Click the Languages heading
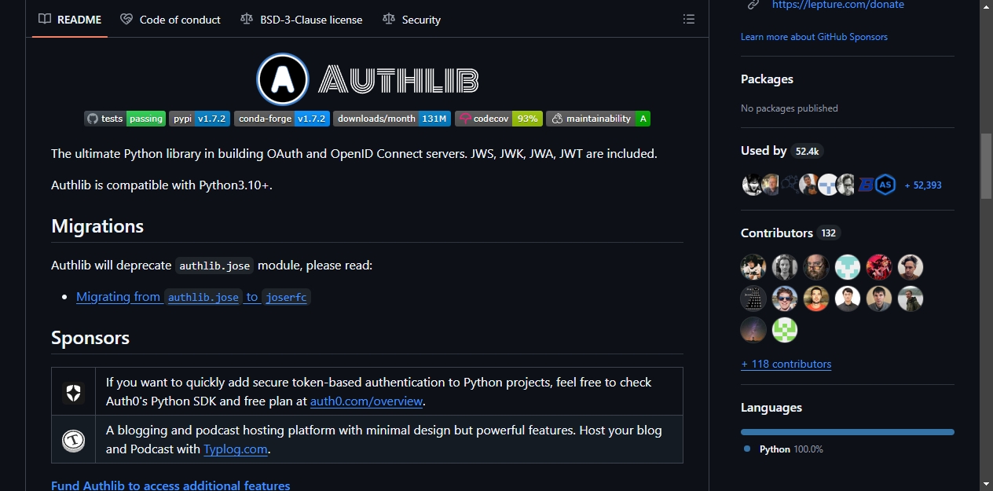This screenshot has width=993, height=491. [771, 408]
